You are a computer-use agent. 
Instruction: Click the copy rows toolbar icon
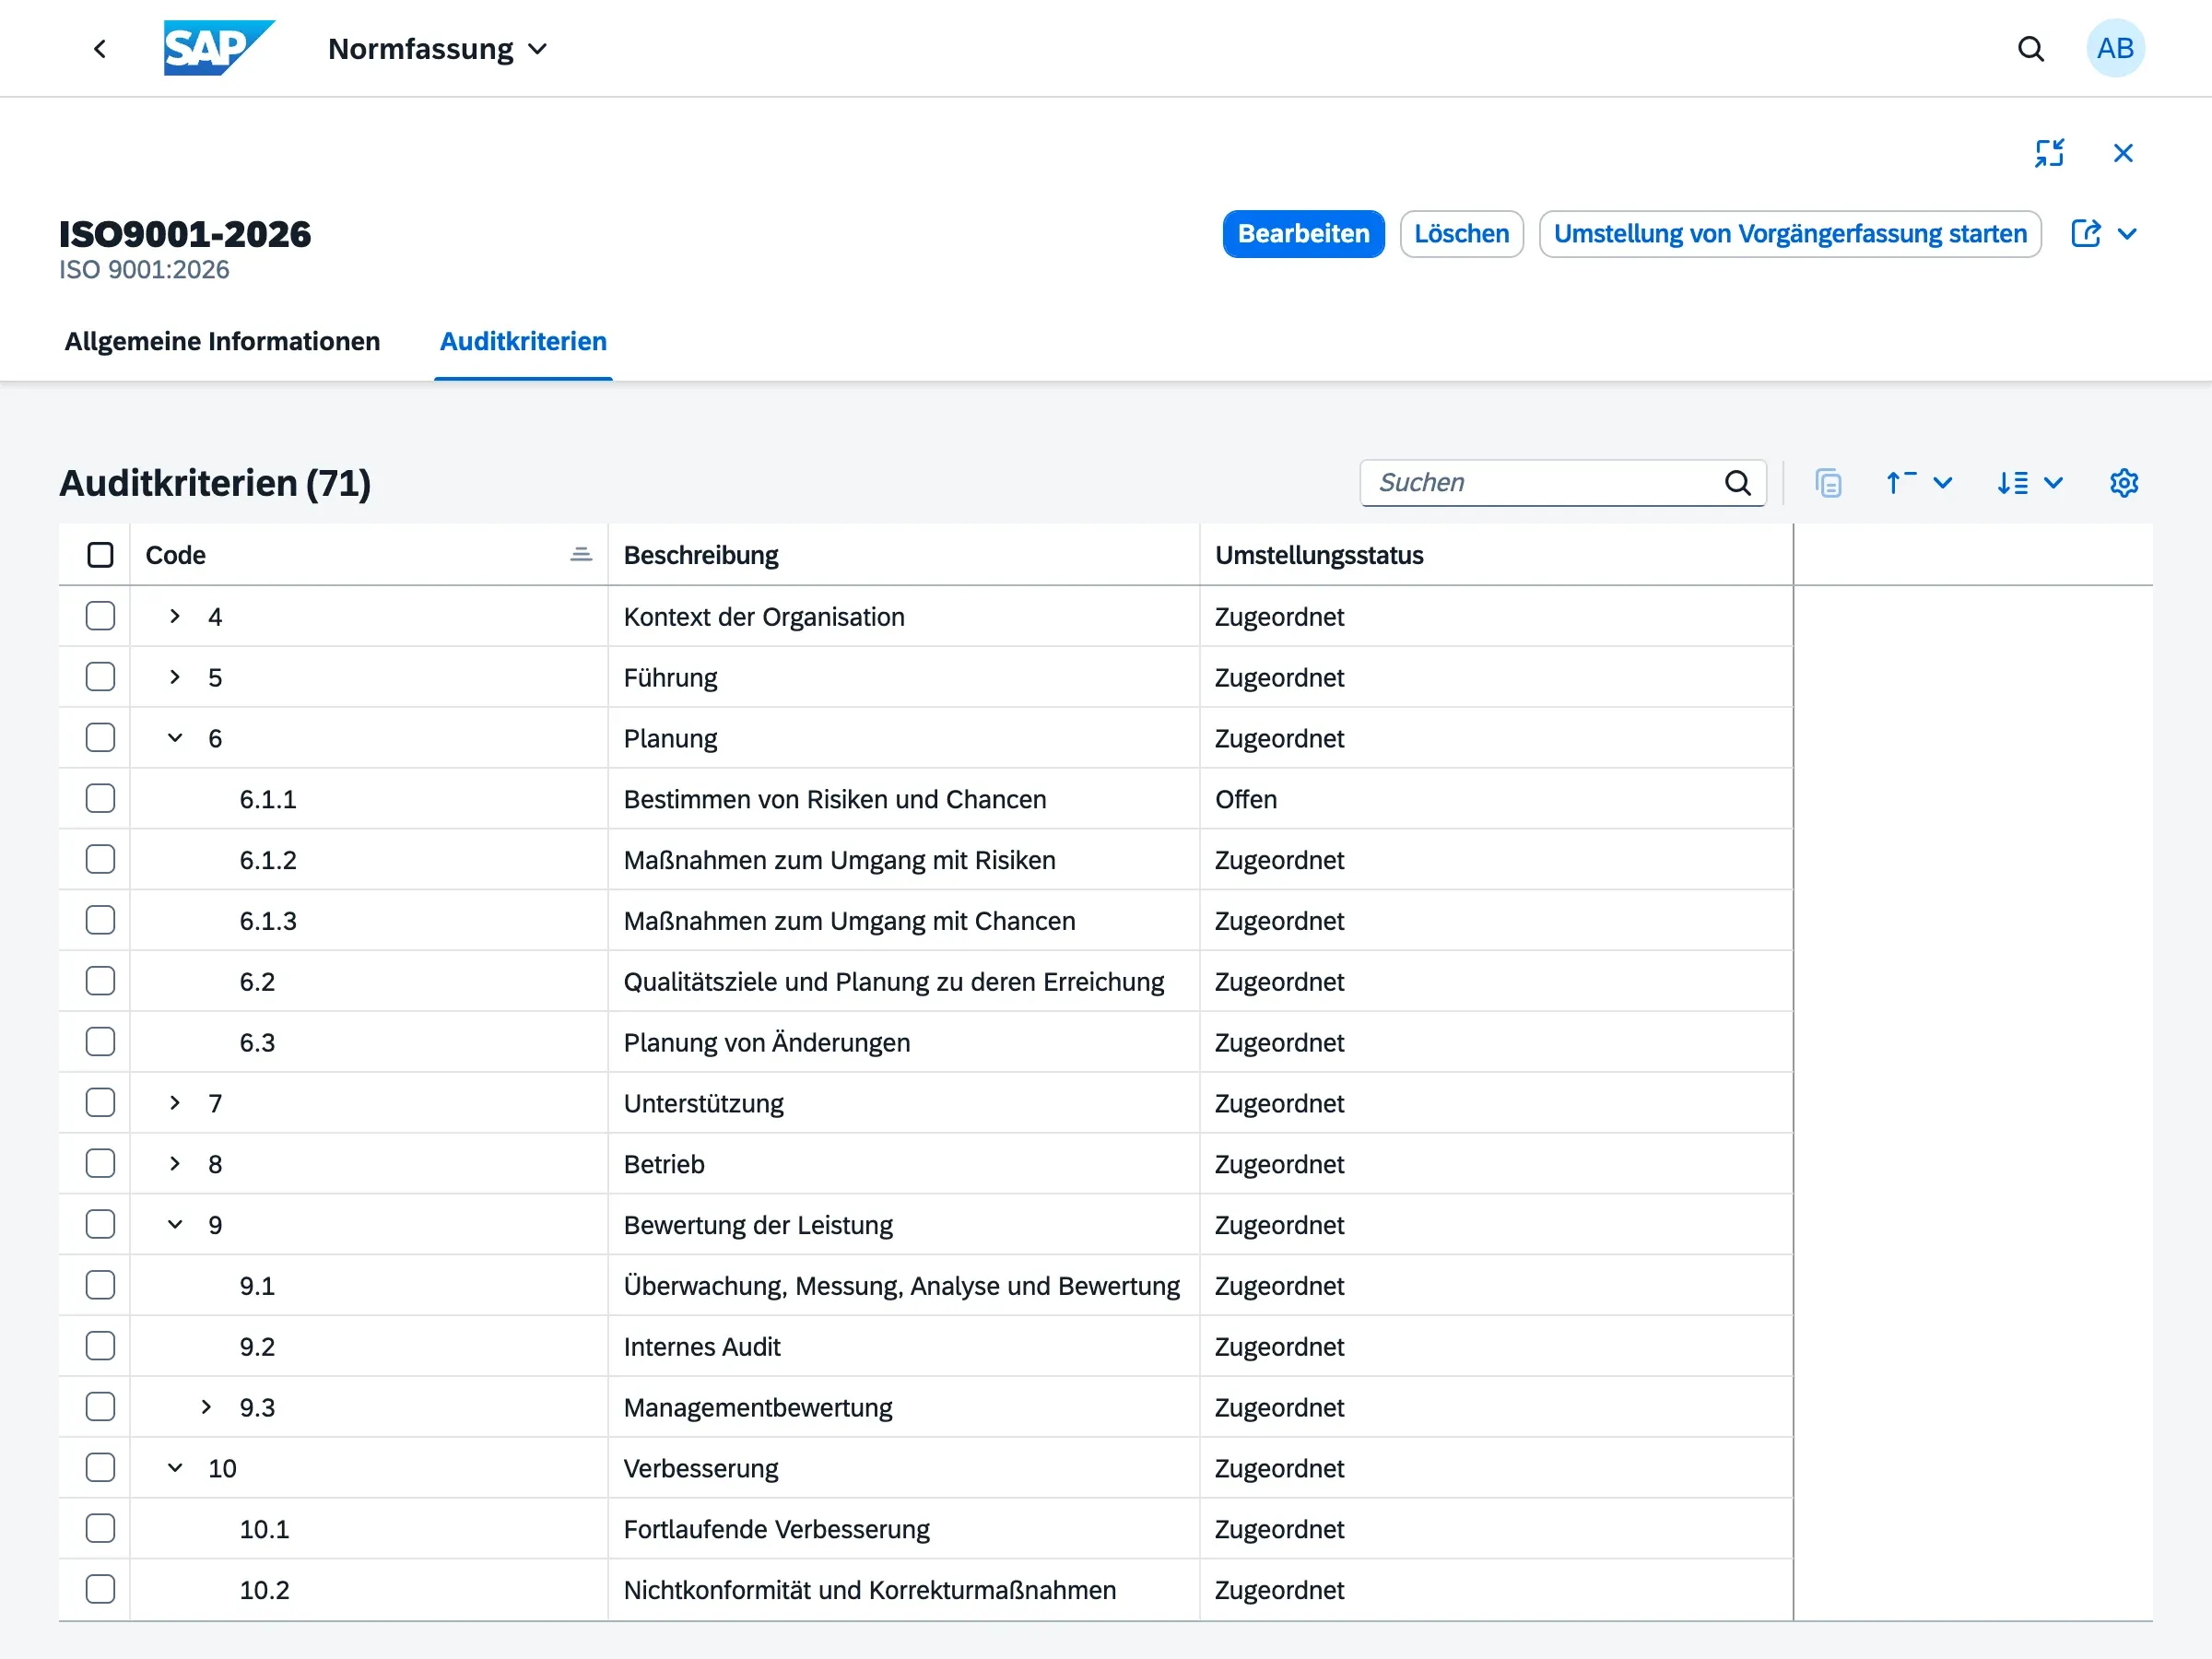point(1828,483)
